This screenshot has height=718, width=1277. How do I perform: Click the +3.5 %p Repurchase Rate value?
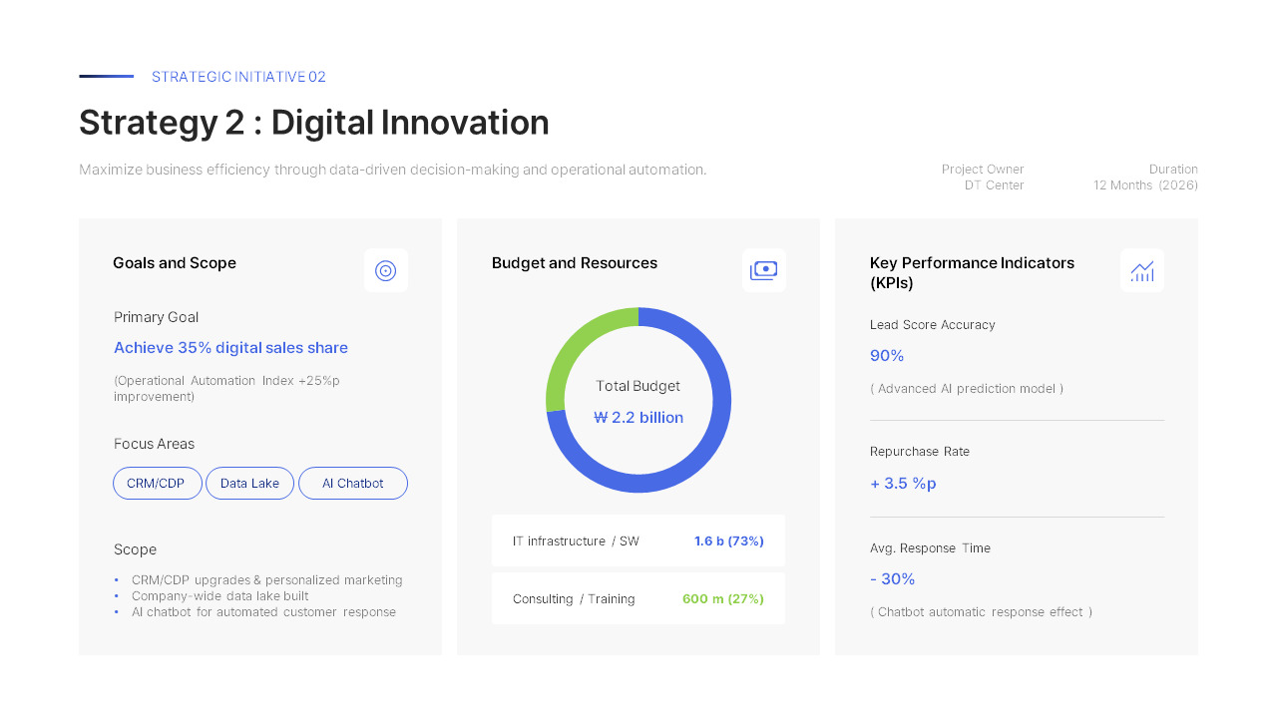[903, 483]
